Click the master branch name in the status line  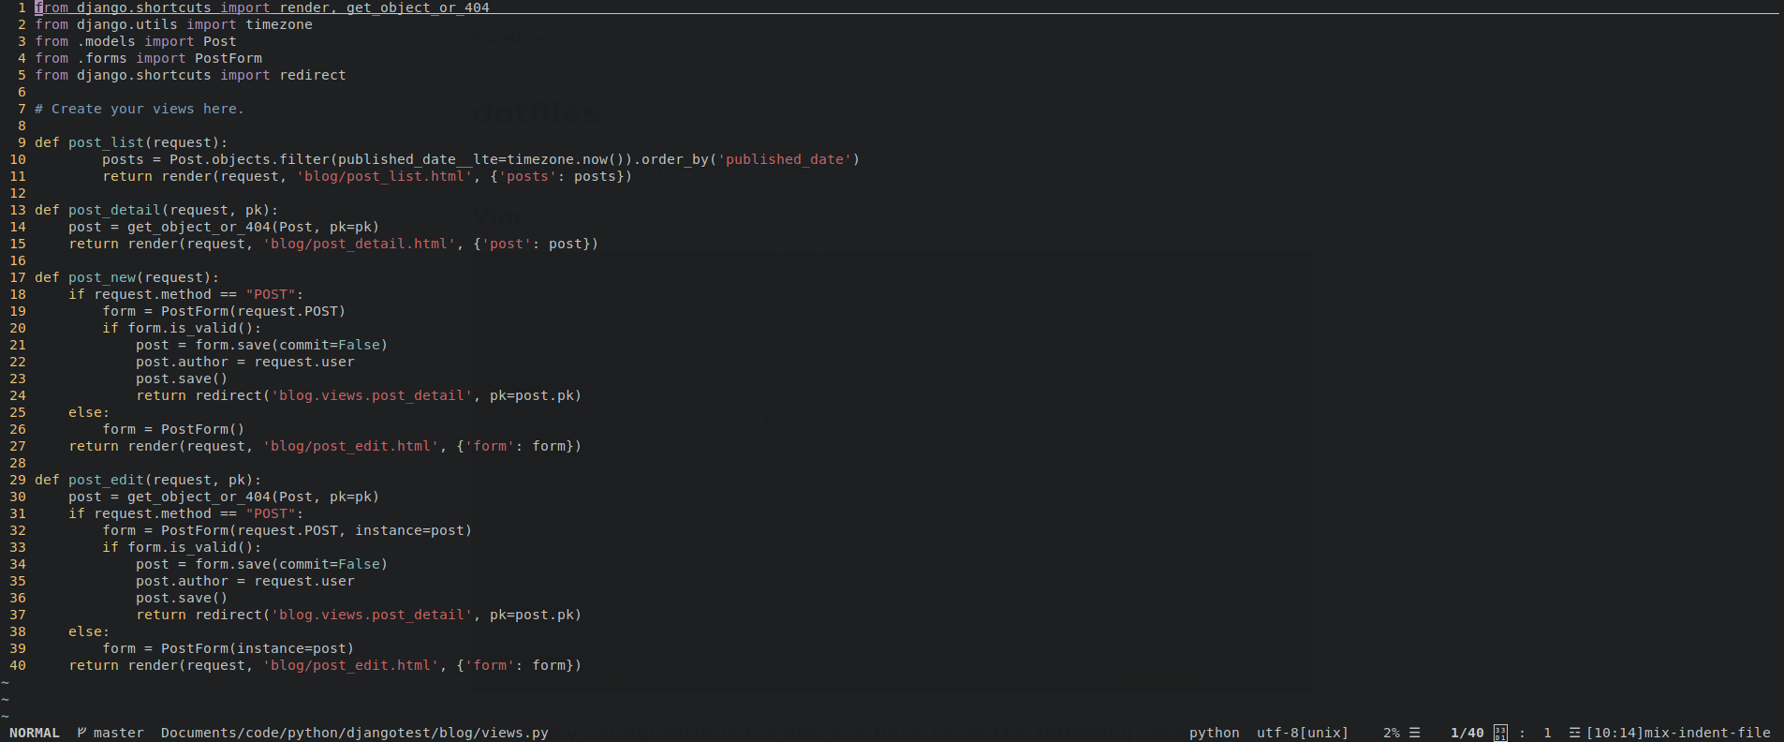(x=119, y=733)
